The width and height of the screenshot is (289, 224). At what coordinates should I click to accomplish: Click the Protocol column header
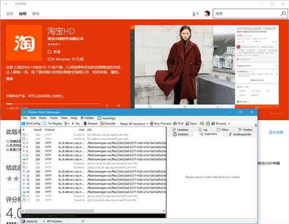tap(50, 130)
